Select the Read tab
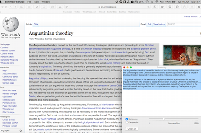This screenshot has width=201, height=133. tap(143, 24)
